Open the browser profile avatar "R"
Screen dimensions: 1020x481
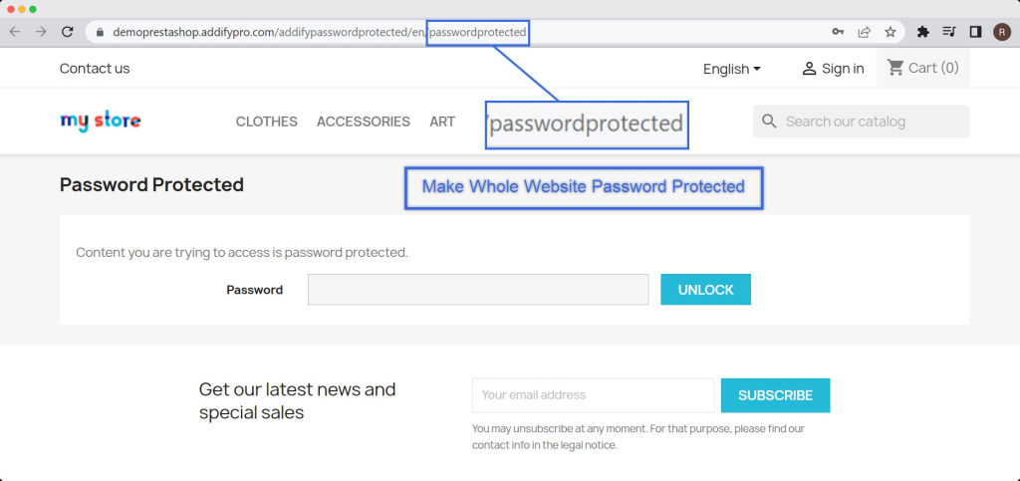[1001, 32]
